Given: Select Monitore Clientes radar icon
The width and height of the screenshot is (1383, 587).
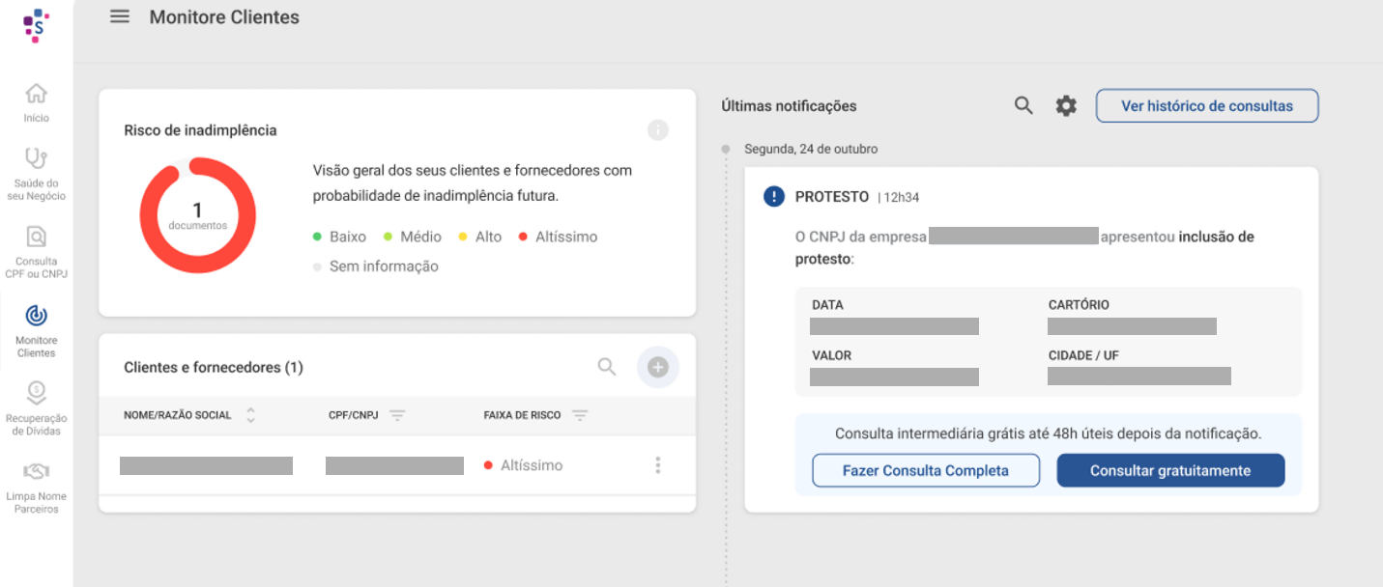Looking at the screenshot, I should point(36,316).
